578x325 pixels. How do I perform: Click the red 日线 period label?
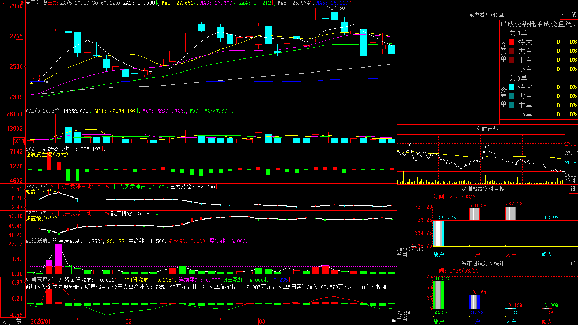53,3
